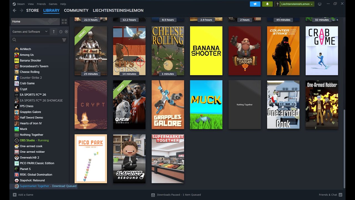
Task: Open the Help menu
Action: point(63,4)
